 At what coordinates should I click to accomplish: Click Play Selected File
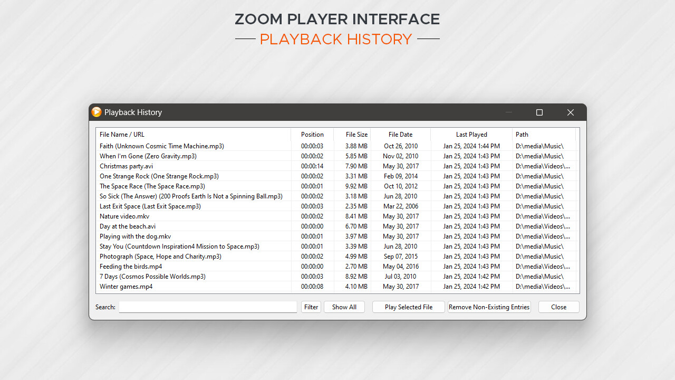408,307
